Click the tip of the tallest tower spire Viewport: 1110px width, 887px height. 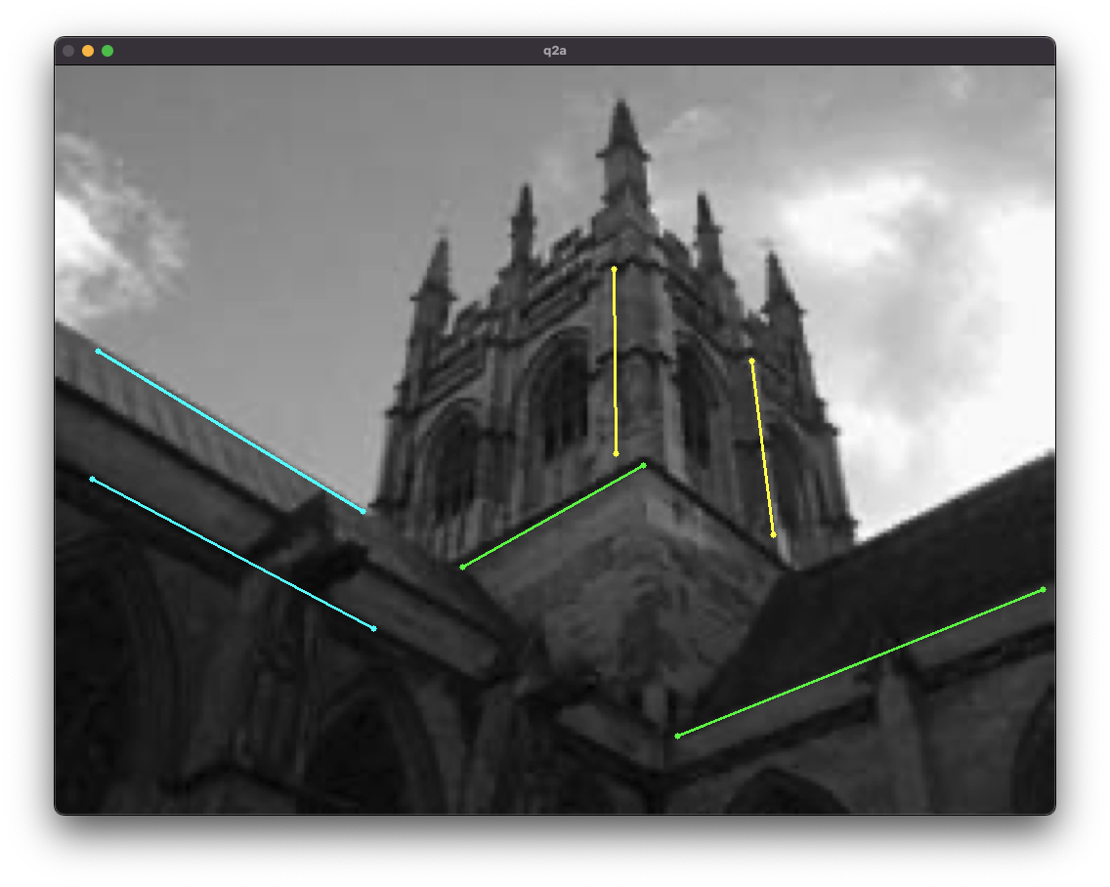(621, 103)
